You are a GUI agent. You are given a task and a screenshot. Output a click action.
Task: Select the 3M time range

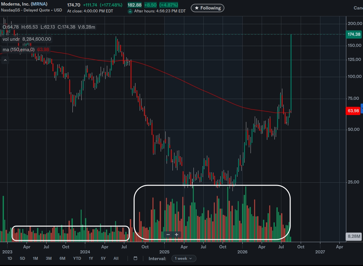coord(49,258)
